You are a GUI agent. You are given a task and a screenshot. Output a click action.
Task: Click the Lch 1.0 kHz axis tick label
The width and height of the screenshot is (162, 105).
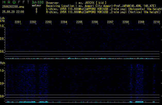[2, 26]
